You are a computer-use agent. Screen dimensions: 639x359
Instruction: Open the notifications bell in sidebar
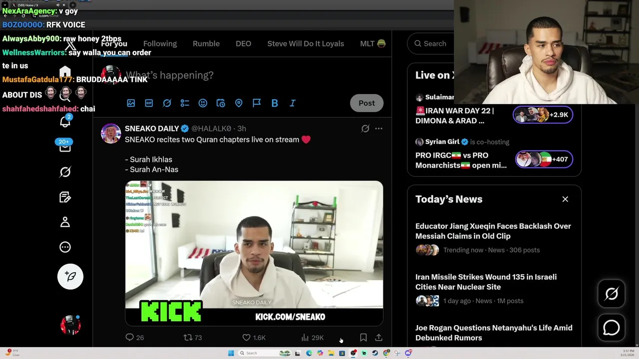coord(65,121)
